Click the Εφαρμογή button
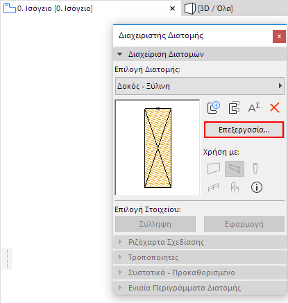This screenshot has height=303, width=288. coord(244,224)
